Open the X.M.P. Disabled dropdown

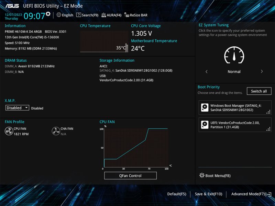tap(17, 108)
